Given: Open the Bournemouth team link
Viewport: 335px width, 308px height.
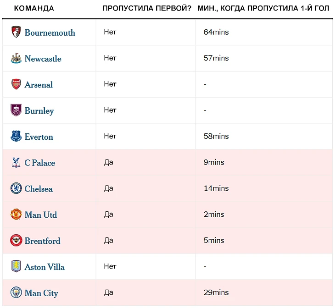Looking at the screenshot, I should click(50, 33).
